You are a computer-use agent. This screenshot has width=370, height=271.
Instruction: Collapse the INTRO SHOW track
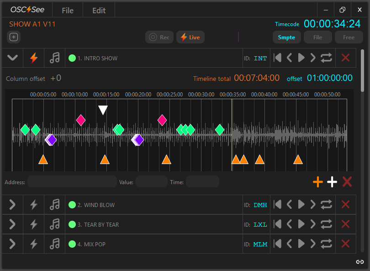coord(12,58)
